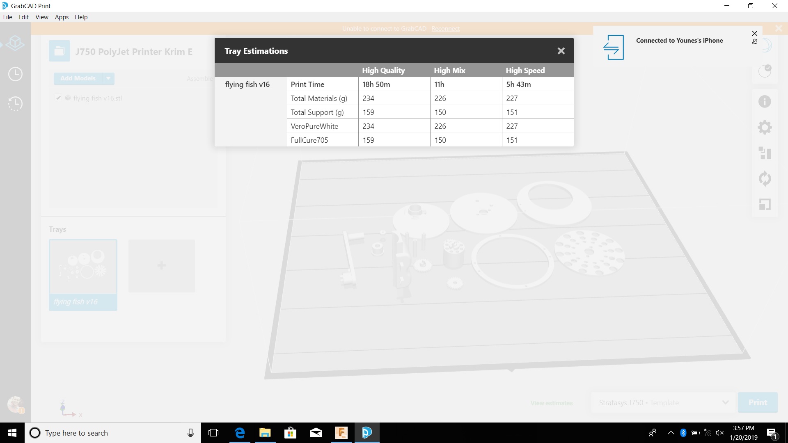Select the Scale tool icon
The width and height of the screenshot is (788, 443).
point(764,204)
